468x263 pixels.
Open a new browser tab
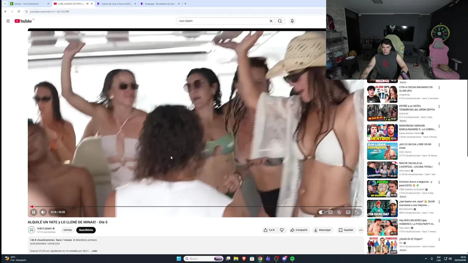tap(185, 4)
